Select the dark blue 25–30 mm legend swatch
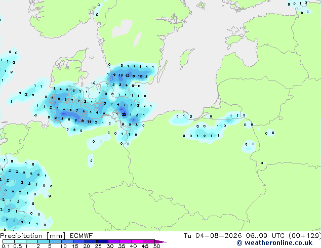Viewport: 321px width, 248px height. point(102,241)
